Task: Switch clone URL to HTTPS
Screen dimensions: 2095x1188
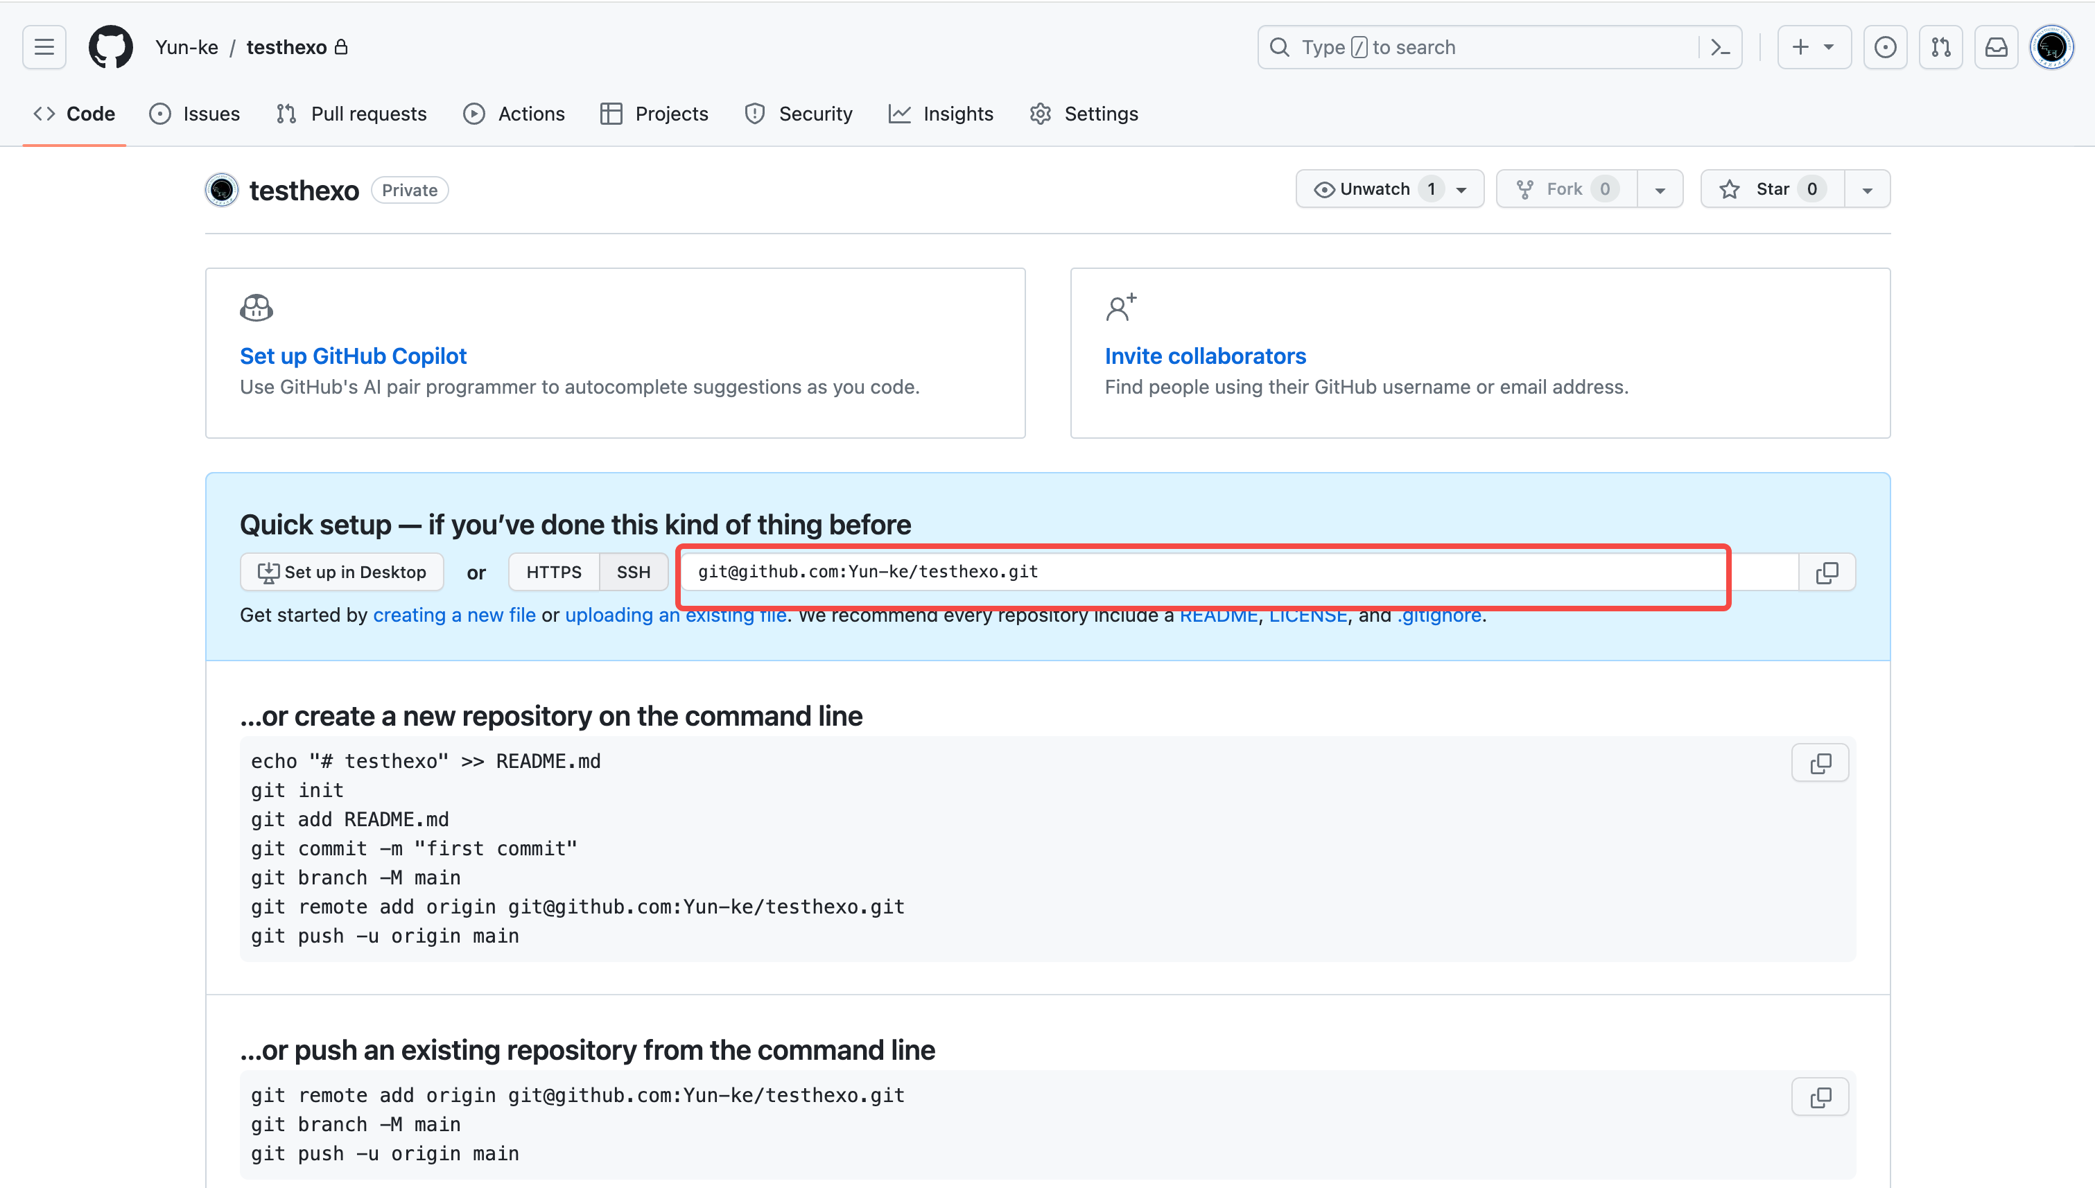Action: tap(553, 572)
